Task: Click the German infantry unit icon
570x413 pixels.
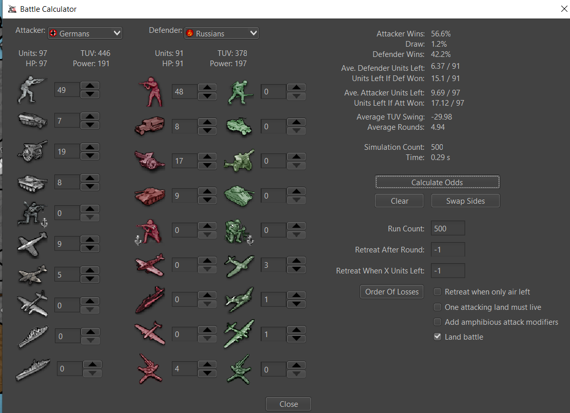Action: pos(32,90)
